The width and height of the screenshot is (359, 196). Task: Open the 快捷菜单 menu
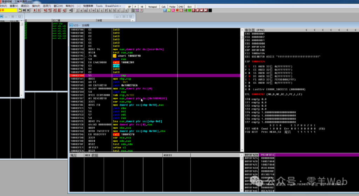pos(88,6)
